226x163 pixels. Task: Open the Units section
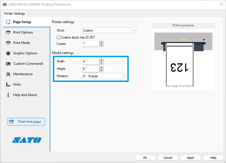pos(26,84)
